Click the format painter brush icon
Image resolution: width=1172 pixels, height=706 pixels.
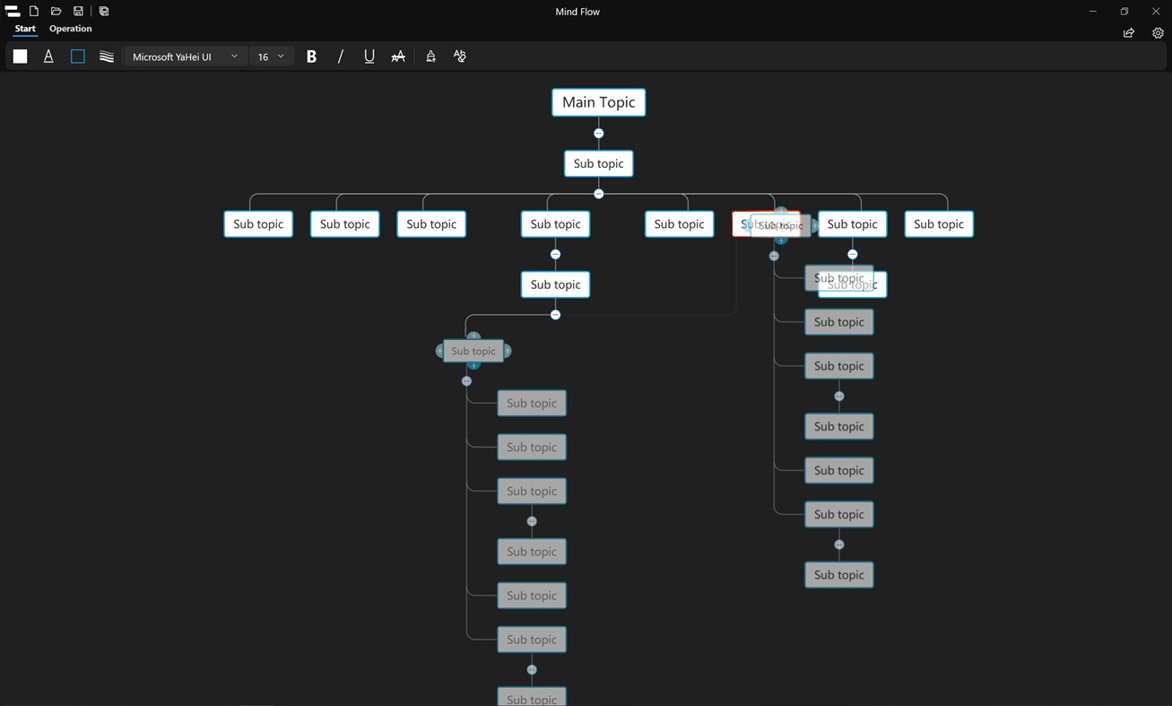[x=430, y=57]
